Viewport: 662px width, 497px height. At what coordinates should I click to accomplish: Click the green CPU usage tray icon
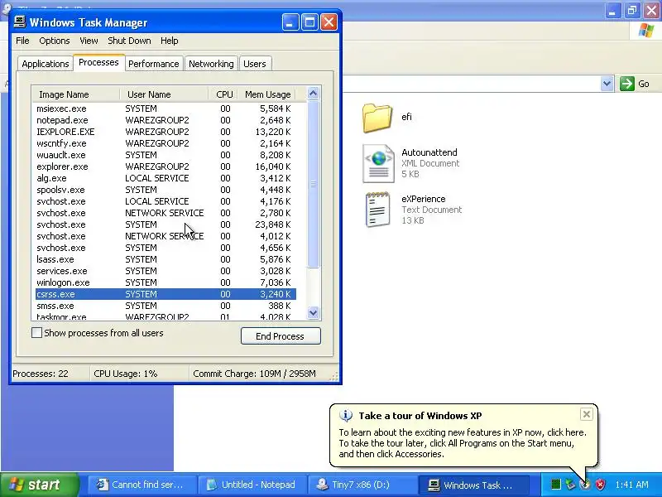(555, 485)
